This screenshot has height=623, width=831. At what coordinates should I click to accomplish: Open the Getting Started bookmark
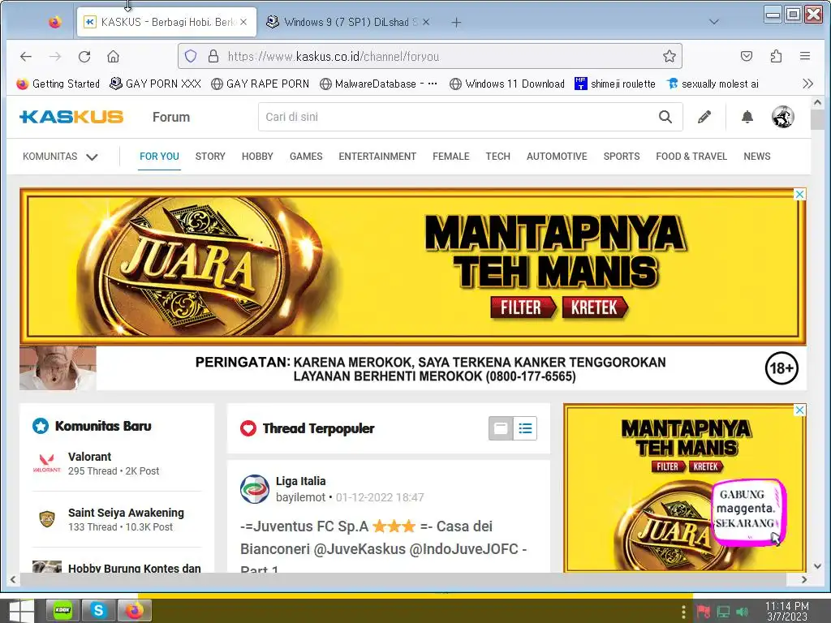click(58, 84)
